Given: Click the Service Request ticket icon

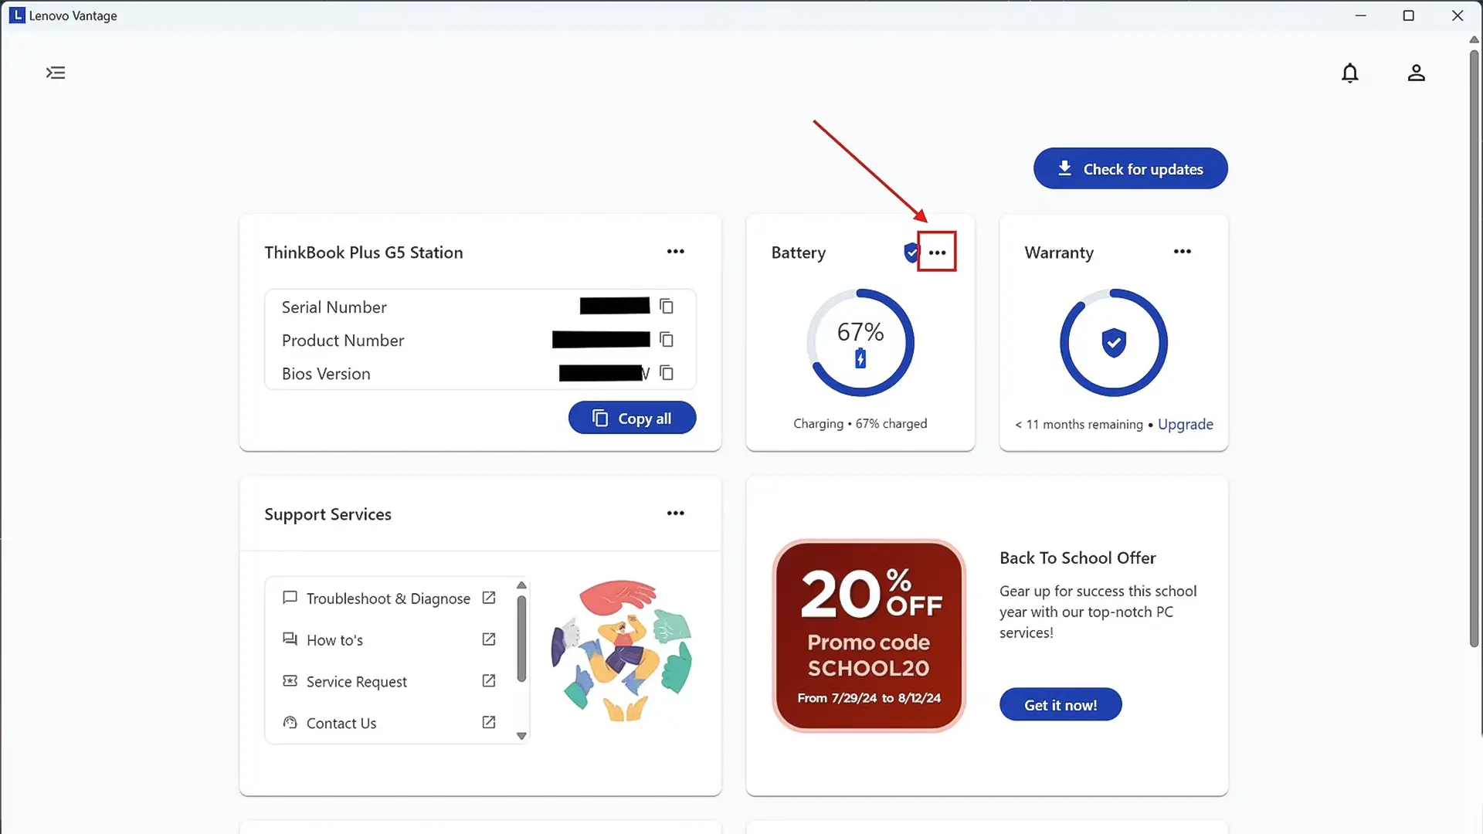Looking at the screenshot, I should 290,681.
